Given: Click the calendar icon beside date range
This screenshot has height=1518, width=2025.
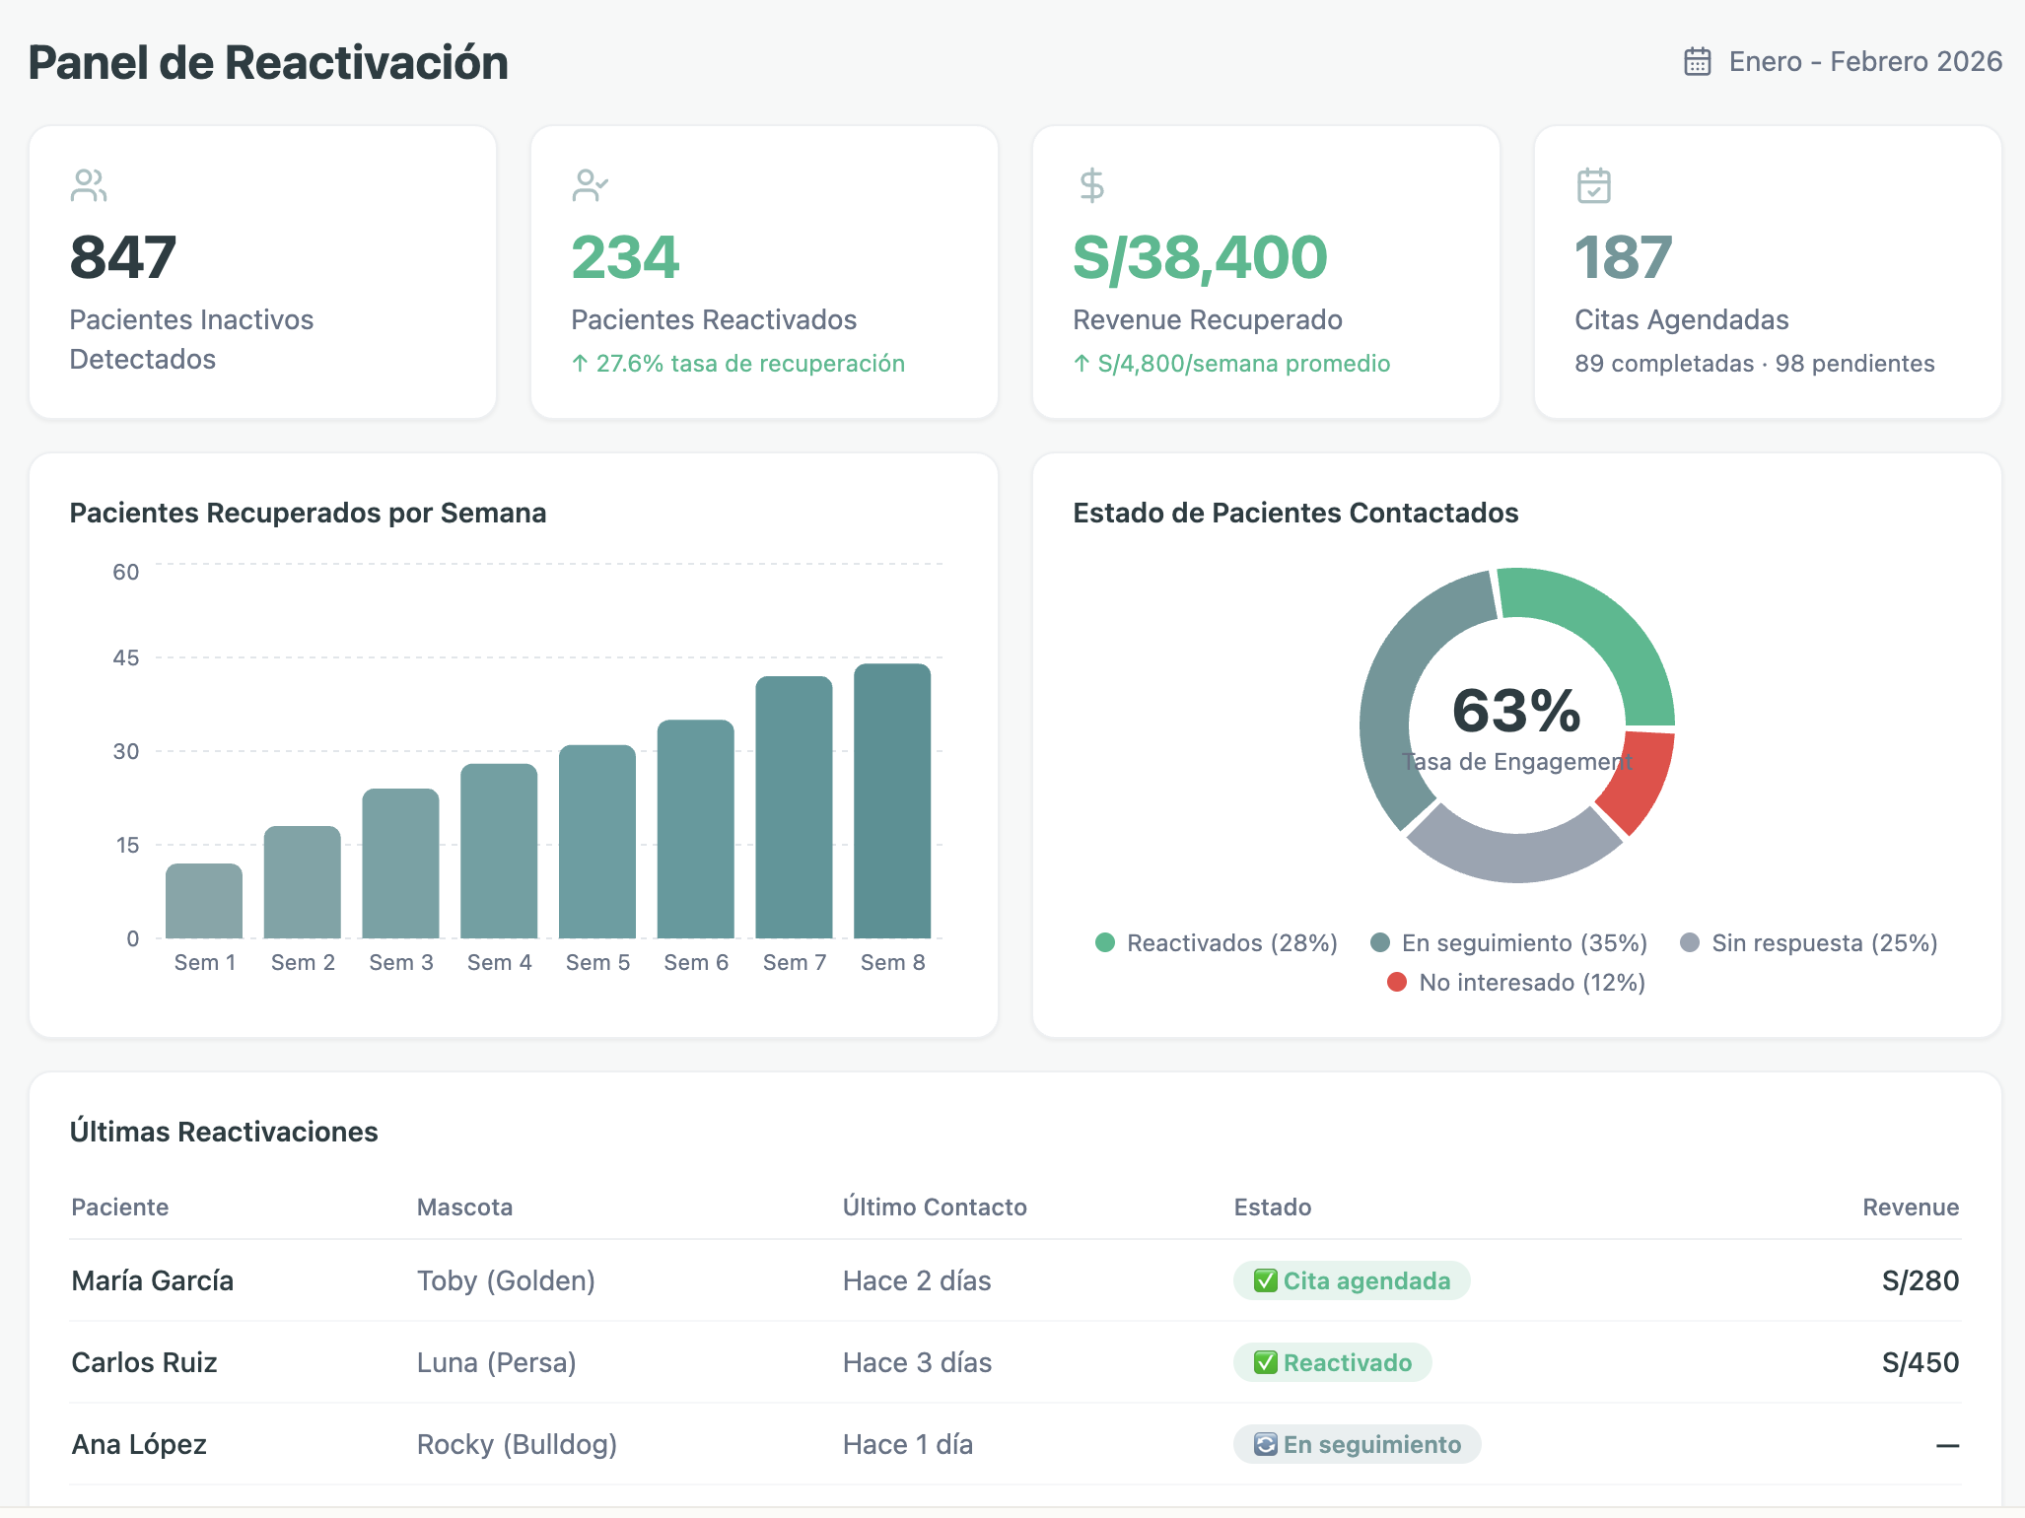Looking at the screenshot, I should tap(1697, 61).
